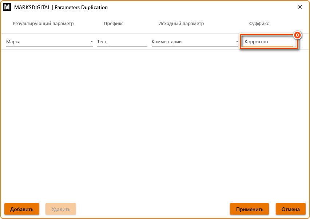
Task: Click the Parameters Duplication window title text
Action: 61,7
